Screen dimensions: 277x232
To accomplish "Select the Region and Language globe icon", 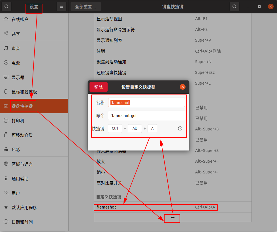I will click(x=6, y=164).
